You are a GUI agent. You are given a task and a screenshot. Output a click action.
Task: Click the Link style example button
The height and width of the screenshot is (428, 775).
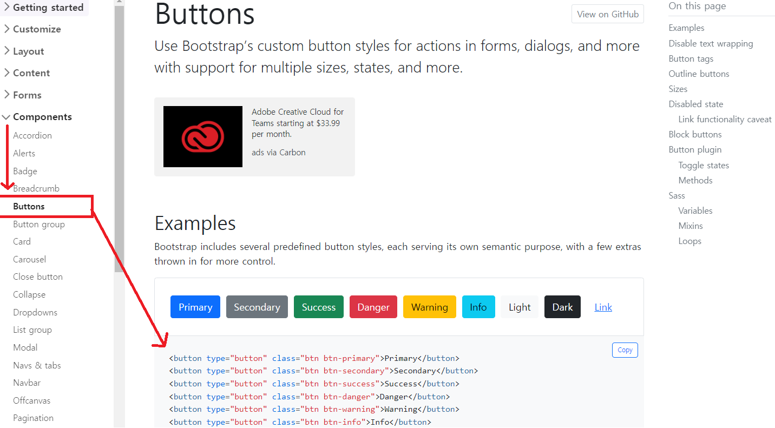click(x=603, y=307)
